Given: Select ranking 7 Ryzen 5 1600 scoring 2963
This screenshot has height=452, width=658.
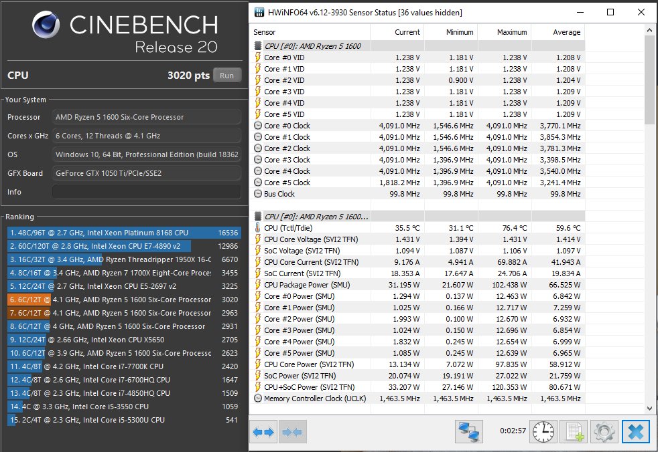Looking at the screenshot, I should coord(124,313).
